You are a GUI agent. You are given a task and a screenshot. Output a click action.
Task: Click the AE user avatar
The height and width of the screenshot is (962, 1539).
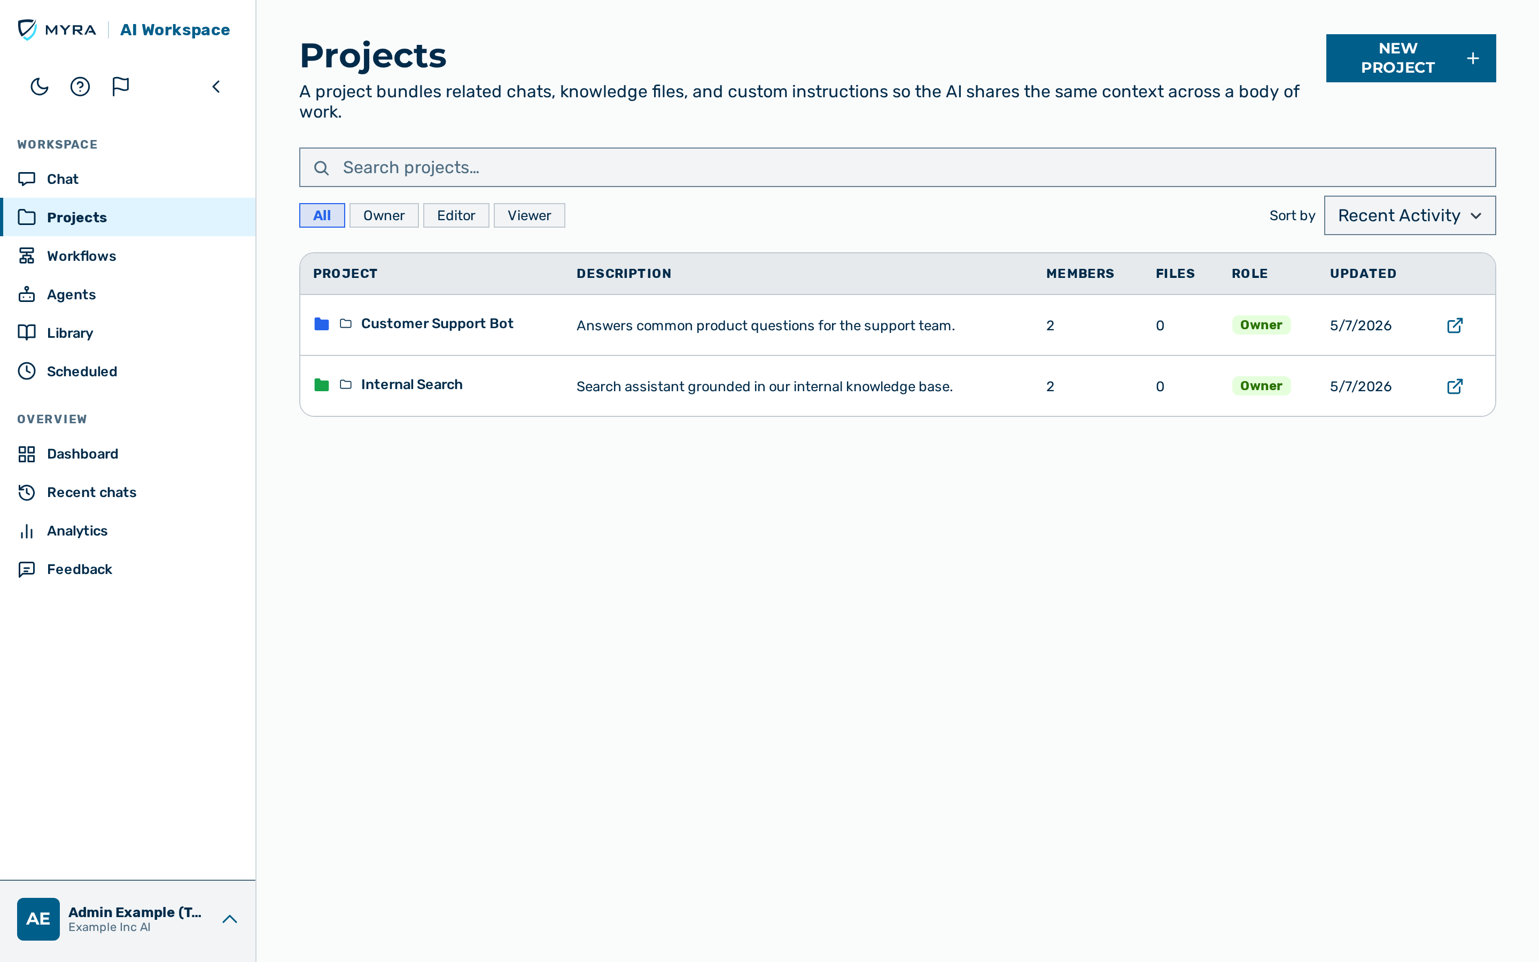38,919
